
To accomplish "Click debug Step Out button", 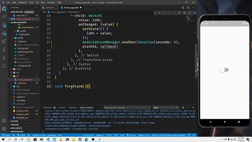I will pos(174,13).
